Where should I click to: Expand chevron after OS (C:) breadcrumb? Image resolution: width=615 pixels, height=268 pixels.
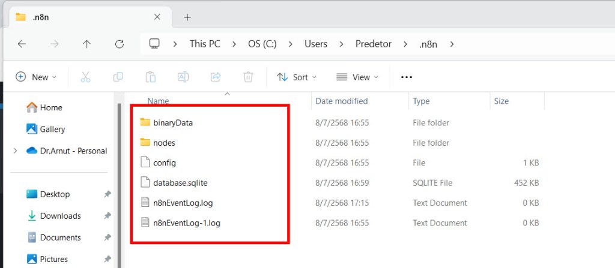[x=291, y=44]
